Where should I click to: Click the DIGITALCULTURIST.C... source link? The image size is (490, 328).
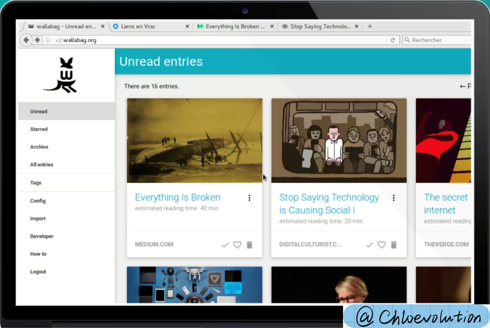pos(310,244)
